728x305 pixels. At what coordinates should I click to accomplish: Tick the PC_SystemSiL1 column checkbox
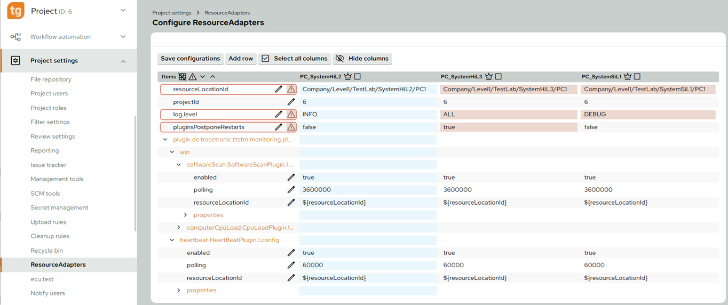637,77
